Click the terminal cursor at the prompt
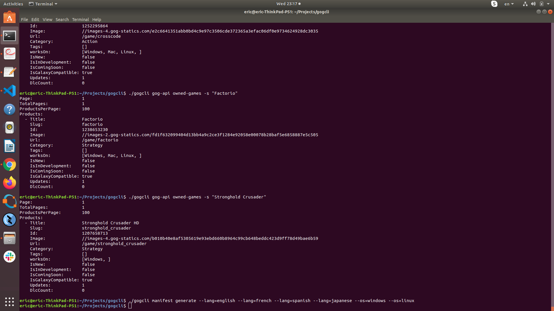554x311 pixels. pos(130,306)
